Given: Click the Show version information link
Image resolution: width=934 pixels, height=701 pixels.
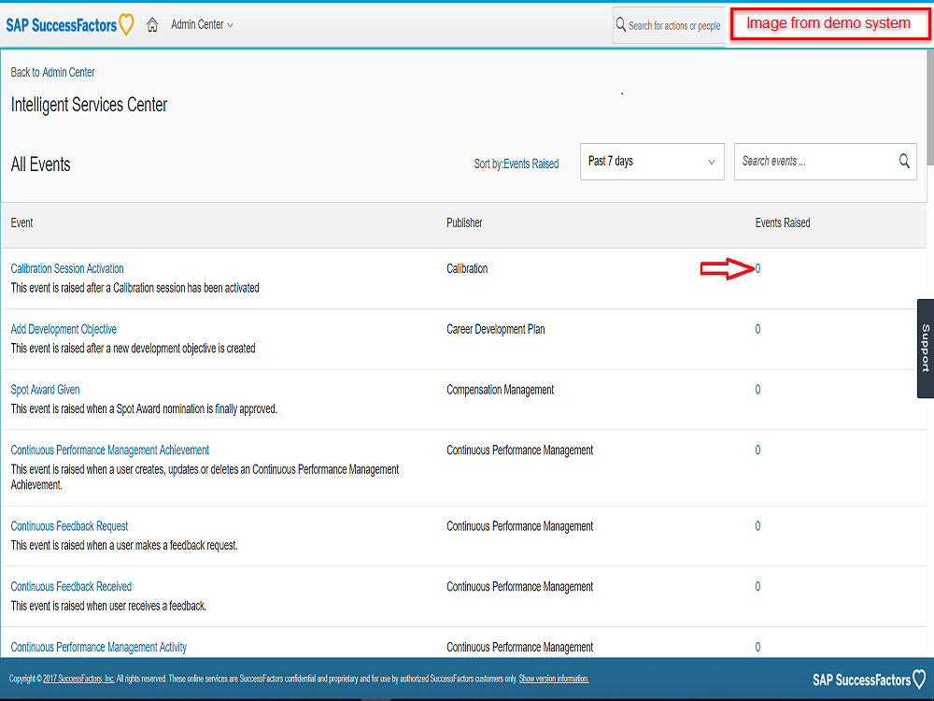Looking at the screenshot, I should pyautogui.click(x=553, y=679).
